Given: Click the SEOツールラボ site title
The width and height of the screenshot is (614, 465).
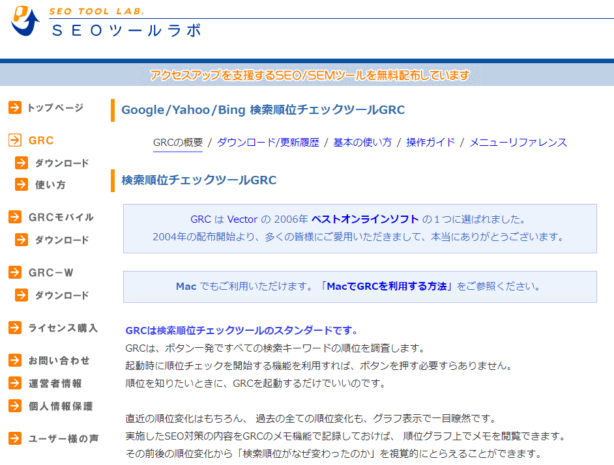Looking at the screenshot, I should [x=126, y=30].
